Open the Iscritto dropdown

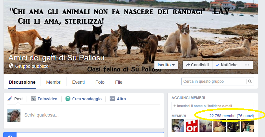click(x=166, y=65)
